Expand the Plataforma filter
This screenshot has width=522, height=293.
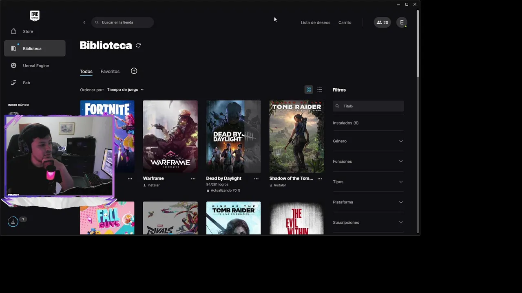368,202
